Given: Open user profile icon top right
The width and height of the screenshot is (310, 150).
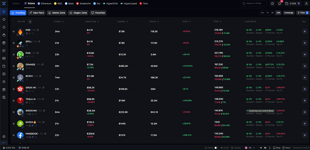Looking at the screenshot, I should [x=306, y=3].
